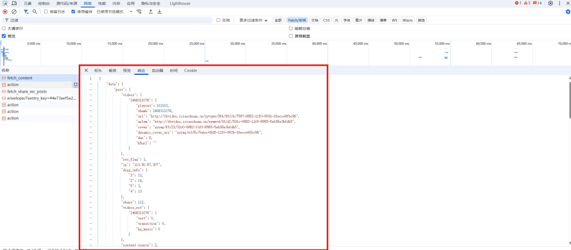
Task: Click the import HAR upload icon
Action: [x=151, y=11]
